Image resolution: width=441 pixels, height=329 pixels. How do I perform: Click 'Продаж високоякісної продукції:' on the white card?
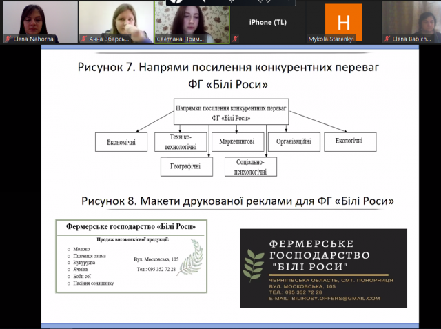tap(133, 240)
